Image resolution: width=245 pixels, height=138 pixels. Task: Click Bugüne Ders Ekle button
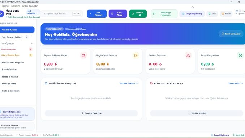pyautogui.click(x=91, y=113)
